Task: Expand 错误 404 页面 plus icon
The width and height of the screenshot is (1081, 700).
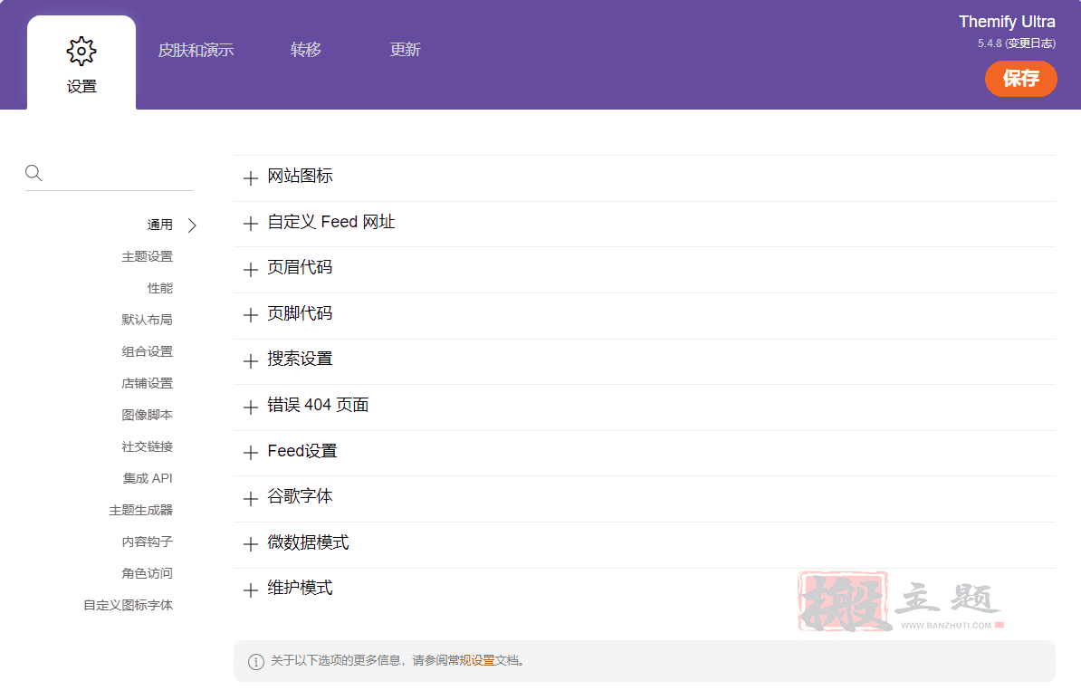Action: pyautogui.click(x=251, y=407)
